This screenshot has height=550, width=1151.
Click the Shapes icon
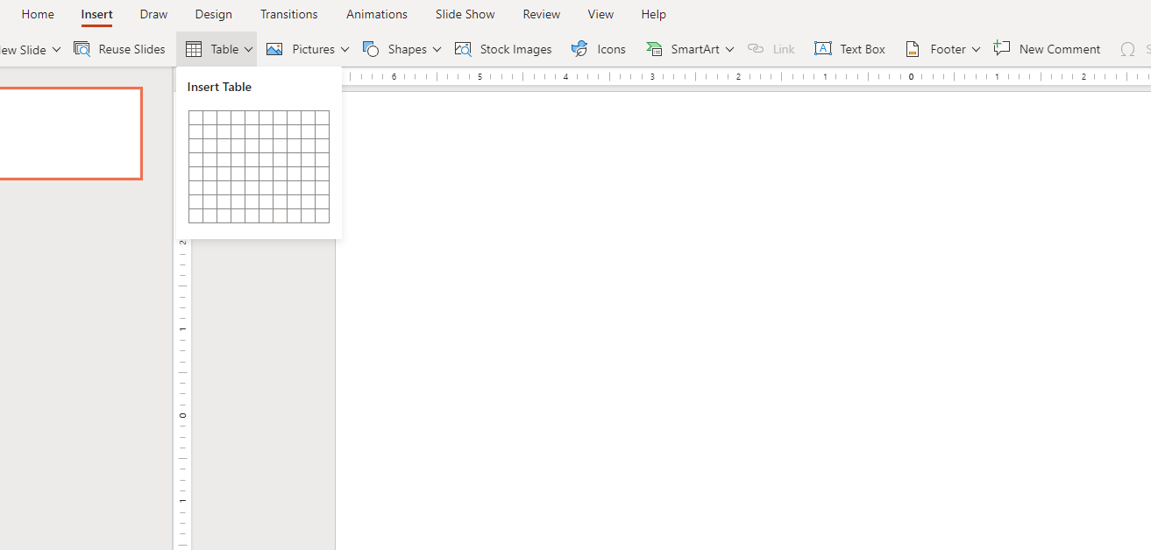tap(371, 49)
